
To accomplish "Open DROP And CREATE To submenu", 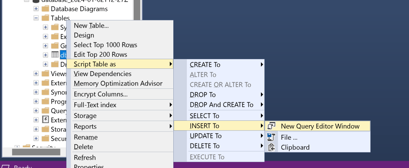I will coord(219,105).
